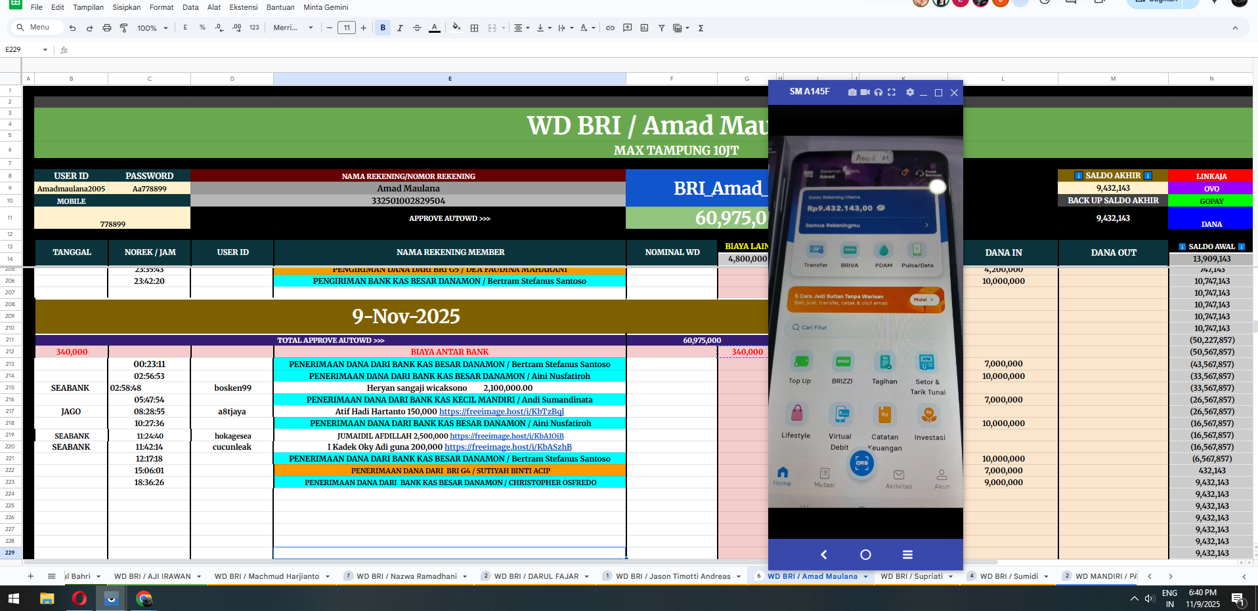The height and width of the screenshot is (611, 1258).
Task: Switch to the WD BRI / AJI IRAWAN sheet tab
Action: [x=152, y=576]
